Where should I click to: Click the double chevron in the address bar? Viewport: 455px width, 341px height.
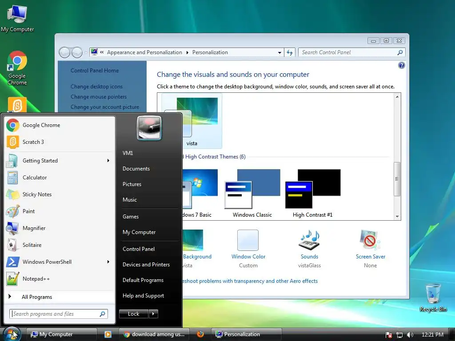tap(102, 52)
